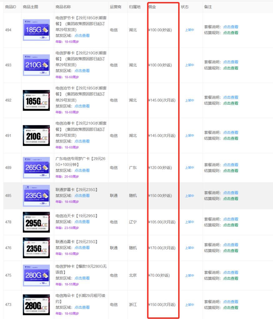Click 上架中 status for product 492
This screenshot has width=273, height=319.
tap(189, 100)
